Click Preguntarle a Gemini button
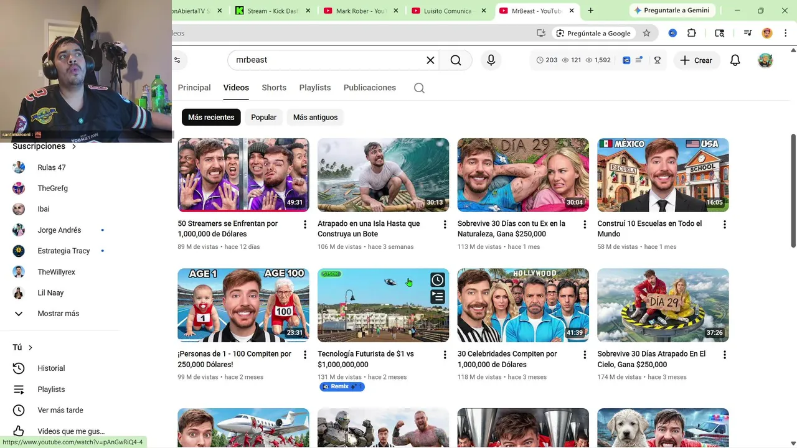This screenshot has width=797, height=448. coord(671,11)
